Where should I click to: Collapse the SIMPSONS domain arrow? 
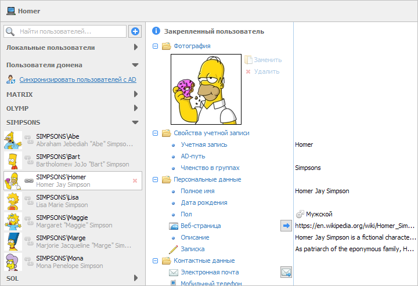135,122
